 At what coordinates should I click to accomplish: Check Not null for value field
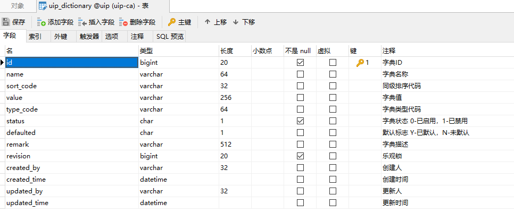point(300,98)
